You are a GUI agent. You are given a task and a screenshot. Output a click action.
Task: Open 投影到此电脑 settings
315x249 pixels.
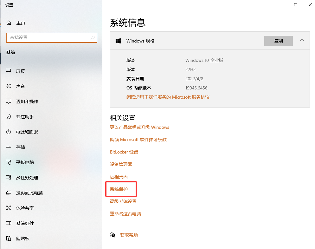(29, 193)
